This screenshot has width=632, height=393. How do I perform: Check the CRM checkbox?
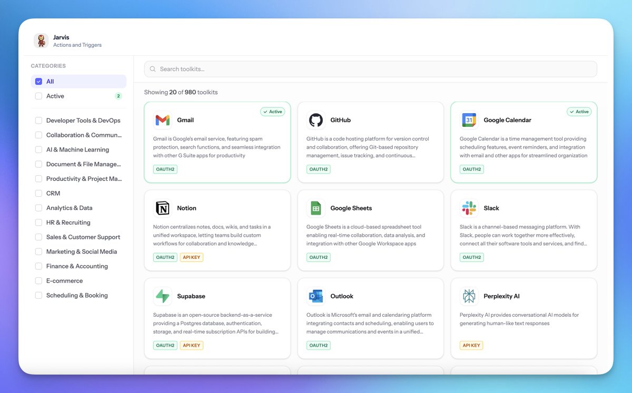(38, 194)
